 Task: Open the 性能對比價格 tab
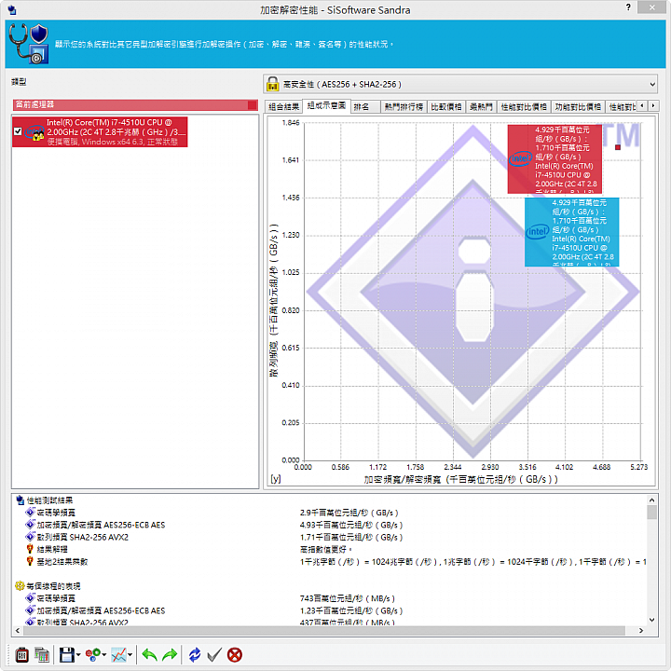tap(524, 106)
